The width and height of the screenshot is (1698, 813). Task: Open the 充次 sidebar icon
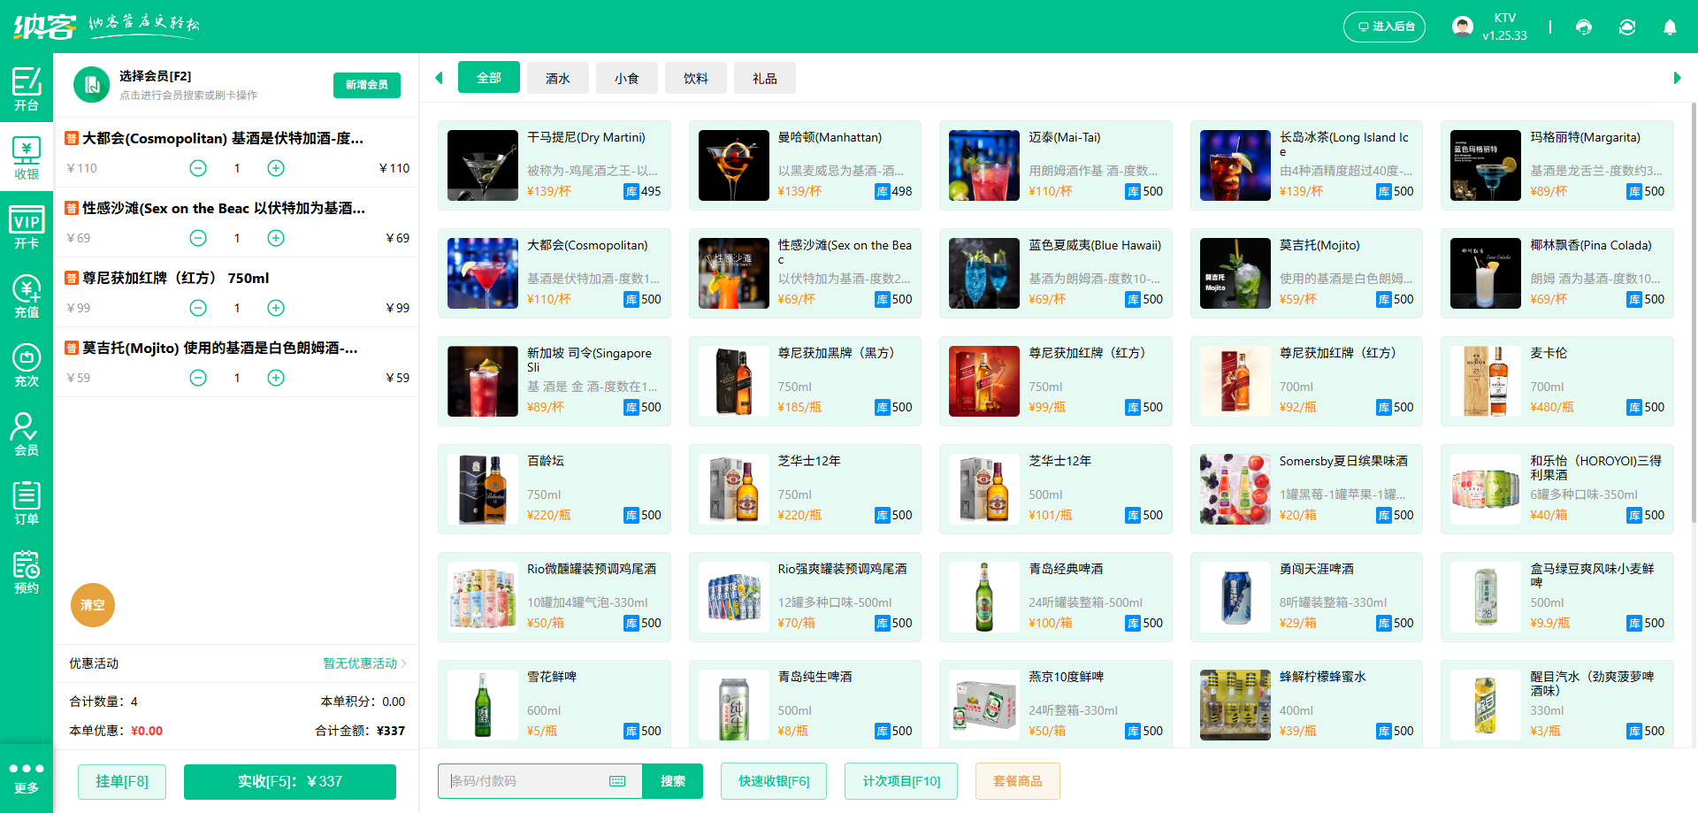(27, 364)
